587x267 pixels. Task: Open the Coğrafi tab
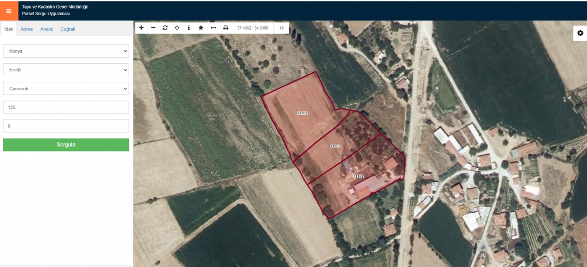pos(68,29)
